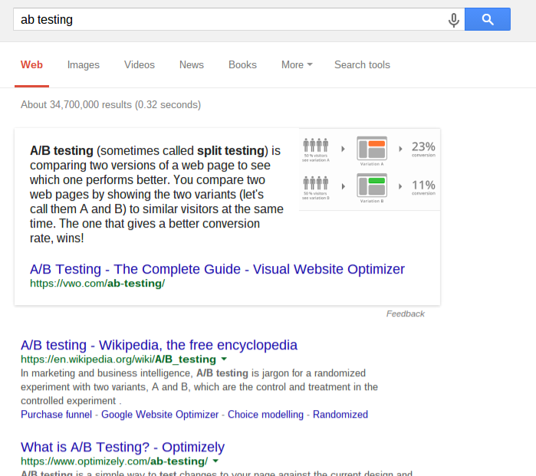Click the 'About 34,700,000 results' text

(x=110, y=104)
